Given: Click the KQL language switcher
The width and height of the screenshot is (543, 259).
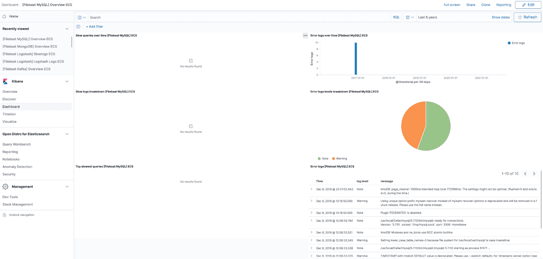Looking at the screenshot, I should (396, 17).
